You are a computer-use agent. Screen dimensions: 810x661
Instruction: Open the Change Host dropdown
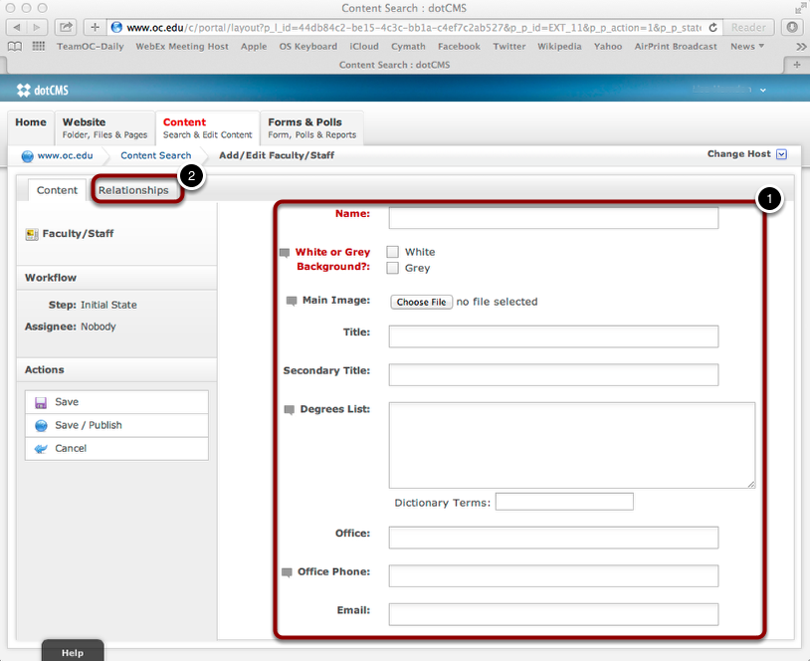pyautogui.click(x=780, y=154)
